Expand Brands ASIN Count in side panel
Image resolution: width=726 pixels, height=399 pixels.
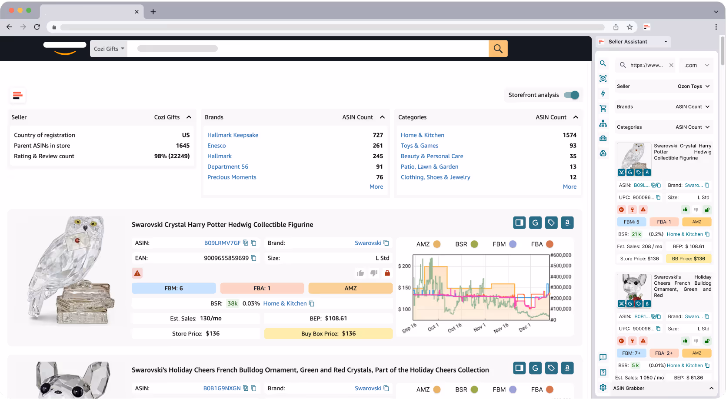pos(707,107)
